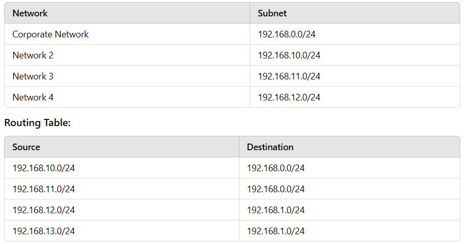Click the Destination column header
This screenshot has width=472, height=244.
click(x=270, y=147)
